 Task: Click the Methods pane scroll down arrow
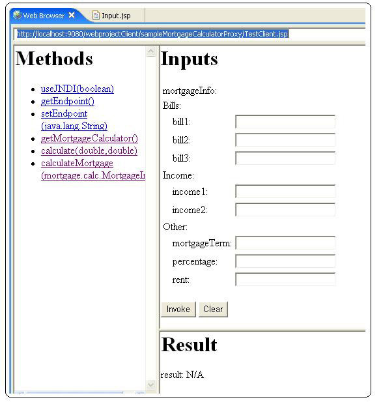click(150, 385)
